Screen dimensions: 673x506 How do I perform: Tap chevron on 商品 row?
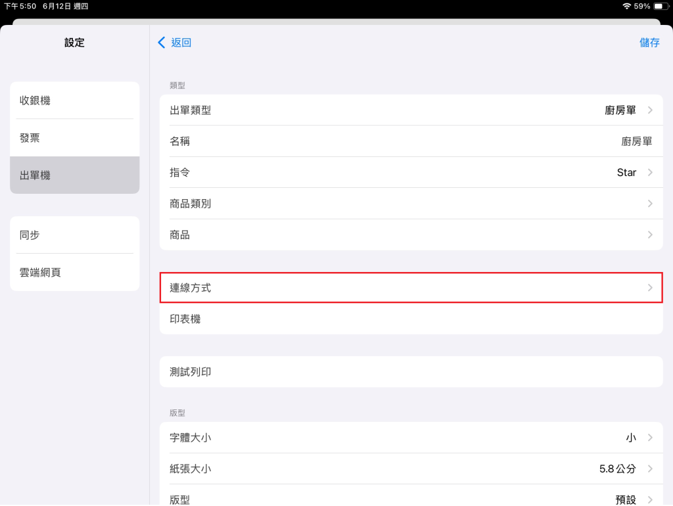[650, 235]
